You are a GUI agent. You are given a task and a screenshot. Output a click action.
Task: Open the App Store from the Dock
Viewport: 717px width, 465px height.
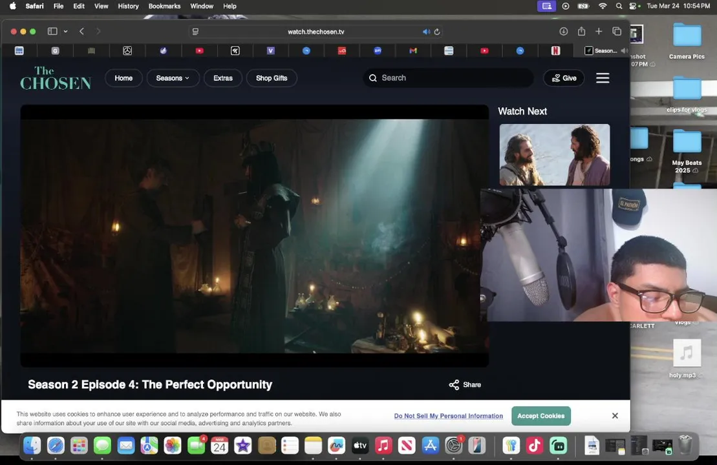pyautogui.click(x=431, y=446)
